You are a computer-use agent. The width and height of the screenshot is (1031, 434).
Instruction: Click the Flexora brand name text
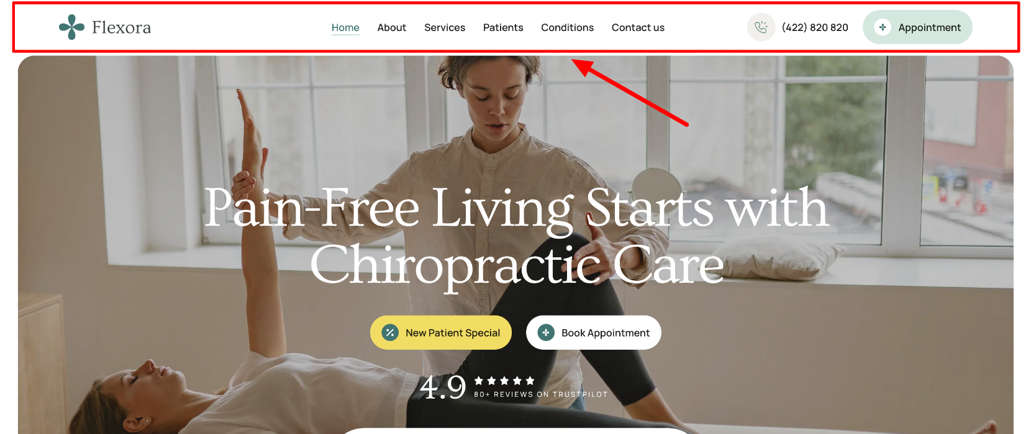click(122, 27)
